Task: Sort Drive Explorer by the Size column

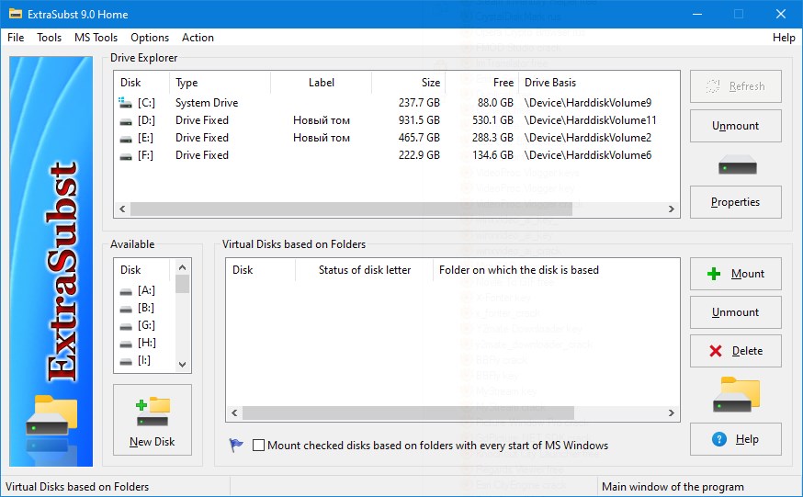Action: click(408, 83)
